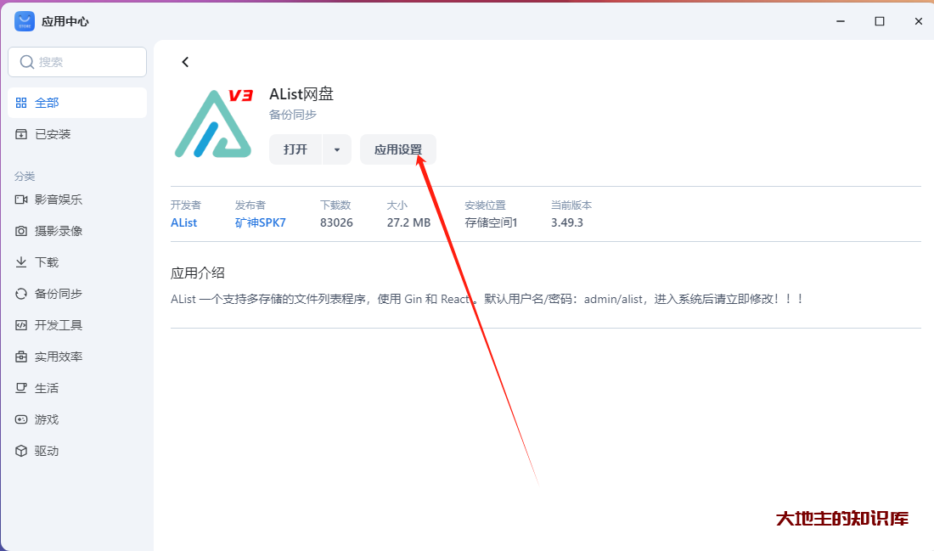Click the 打开 button
The image size is (934, 551).
(295, 149)
